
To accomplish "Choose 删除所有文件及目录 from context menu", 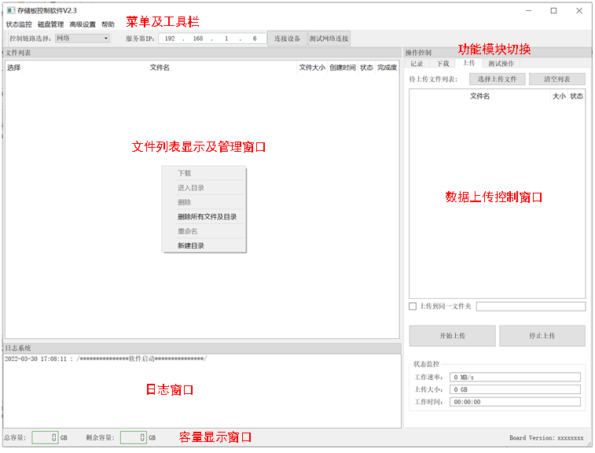I will pyautogui.click(x=207, y=217).
